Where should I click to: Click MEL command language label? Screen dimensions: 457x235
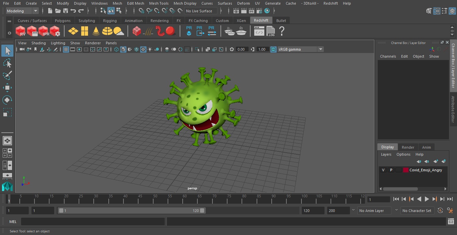pos(13,222)
